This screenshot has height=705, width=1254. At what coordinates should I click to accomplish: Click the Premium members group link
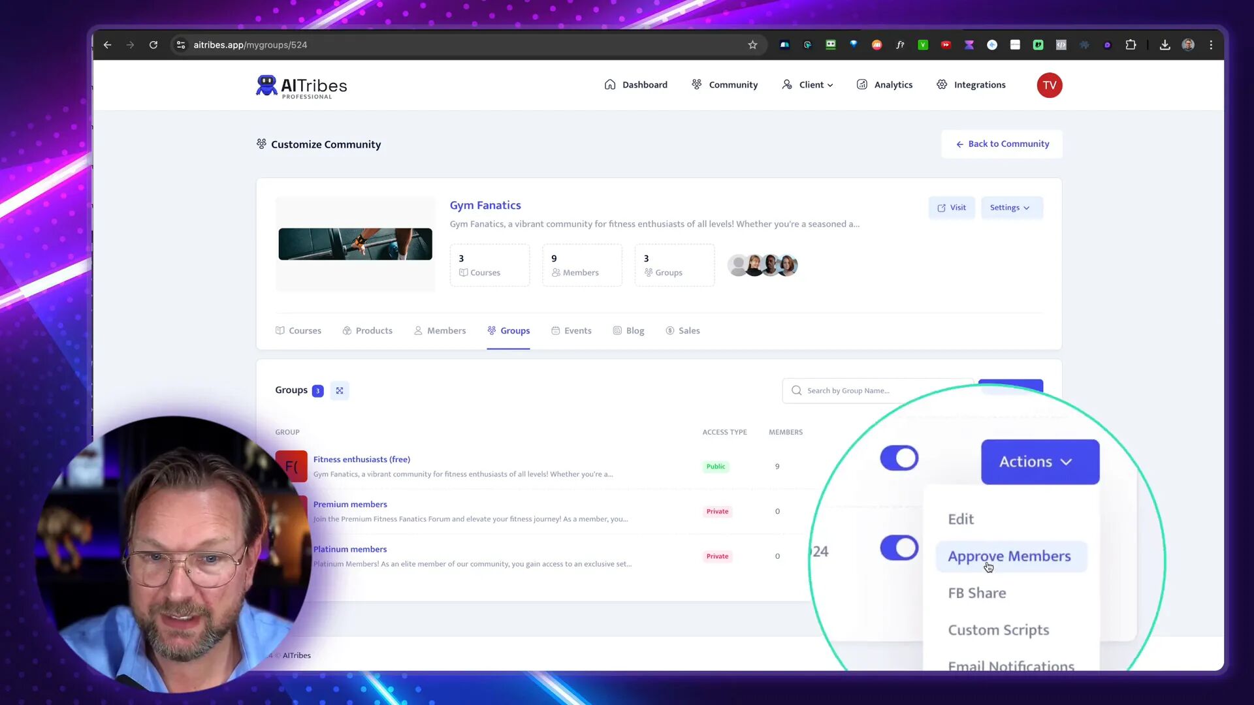tap(349, 503)
